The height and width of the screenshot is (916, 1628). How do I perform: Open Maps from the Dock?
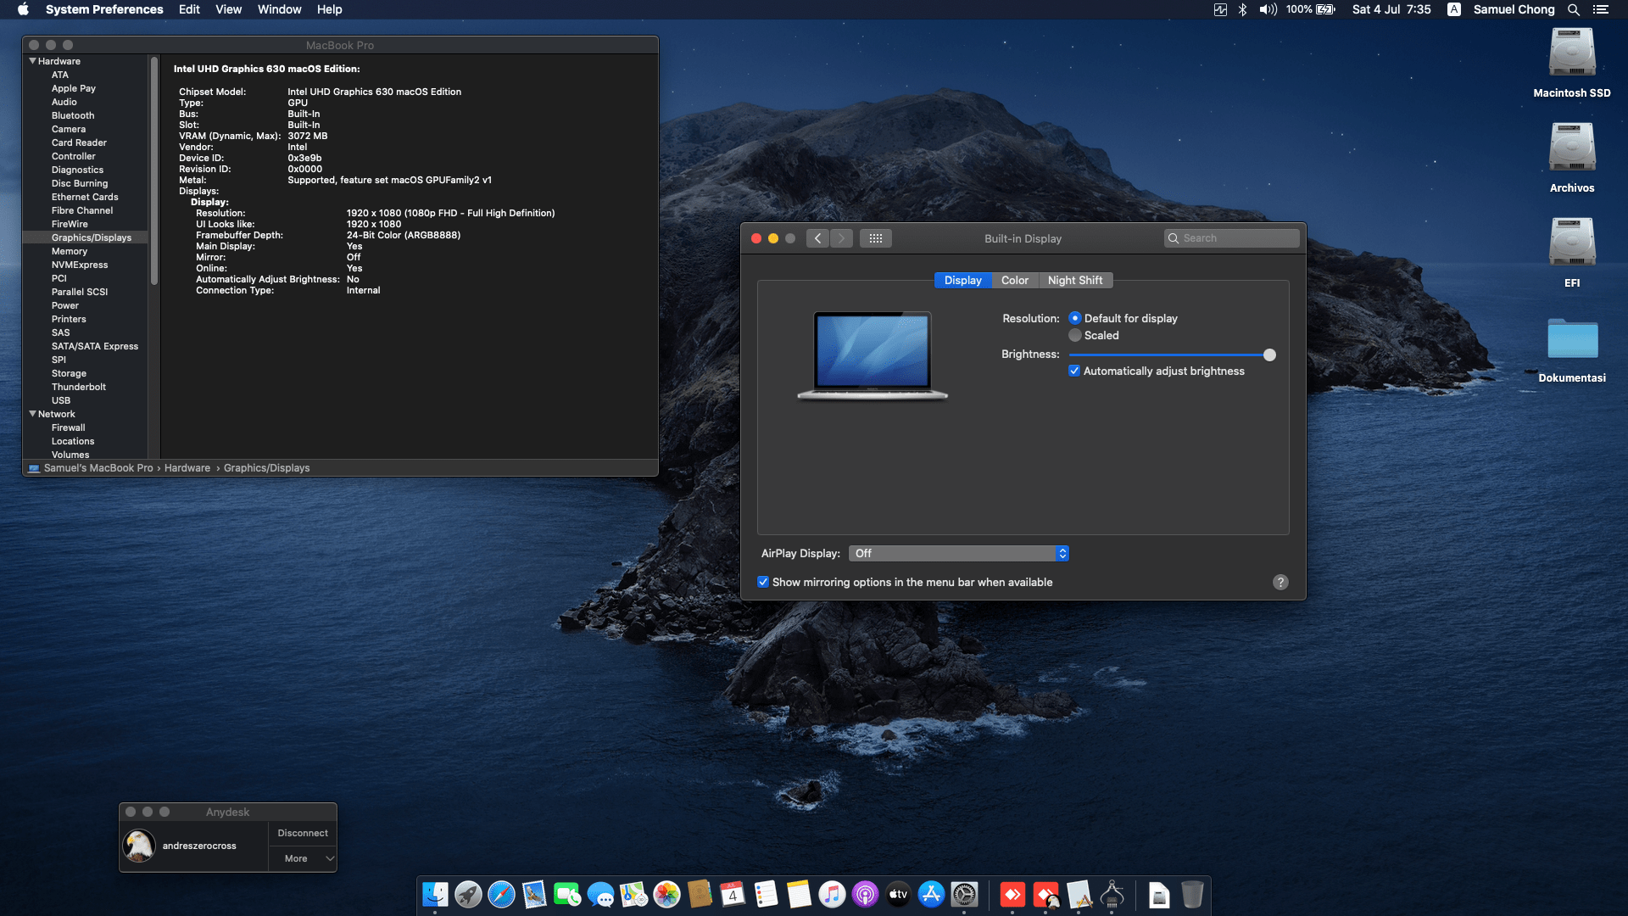click(x=633, y=894)
